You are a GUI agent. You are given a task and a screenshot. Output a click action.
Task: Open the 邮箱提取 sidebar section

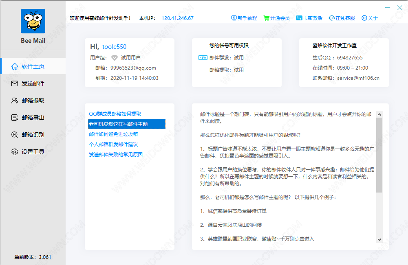pos(33,101)
